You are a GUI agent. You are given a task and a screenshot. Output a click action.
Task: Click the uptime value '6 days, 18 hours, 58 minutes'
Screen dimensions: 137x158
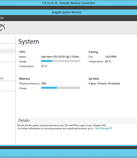click(x=104, y=84)
